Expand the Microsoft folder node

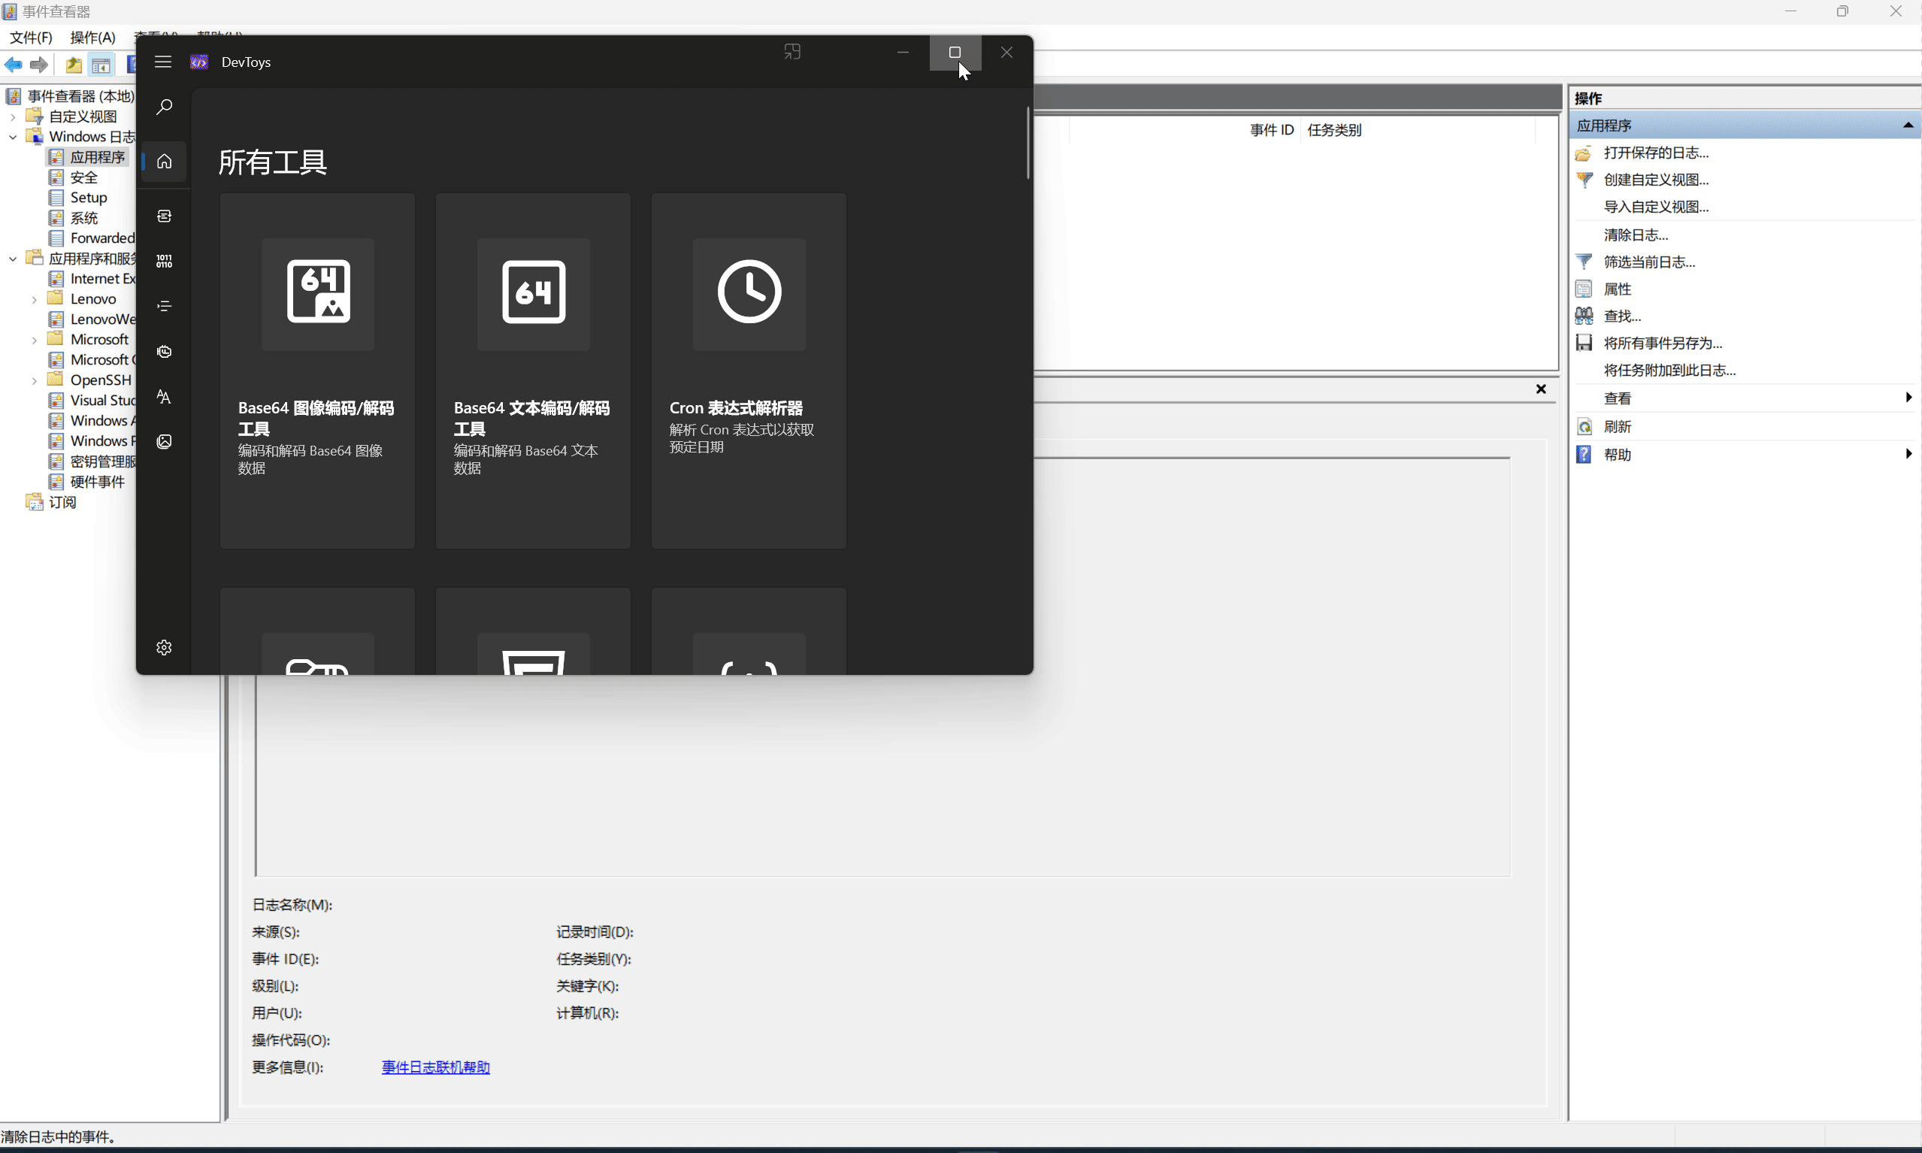(34, 340)
